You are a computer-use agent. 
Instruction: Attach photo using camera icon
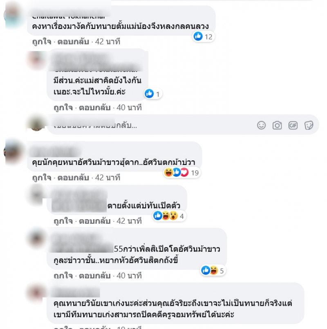click(x=277, y=125)
